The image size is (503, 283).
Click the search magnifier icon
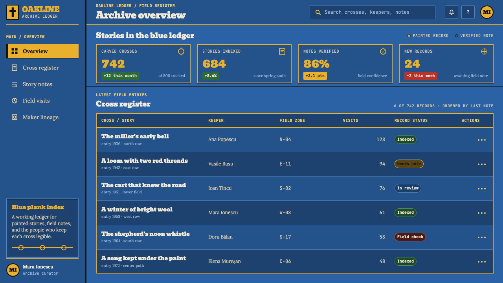318,12
